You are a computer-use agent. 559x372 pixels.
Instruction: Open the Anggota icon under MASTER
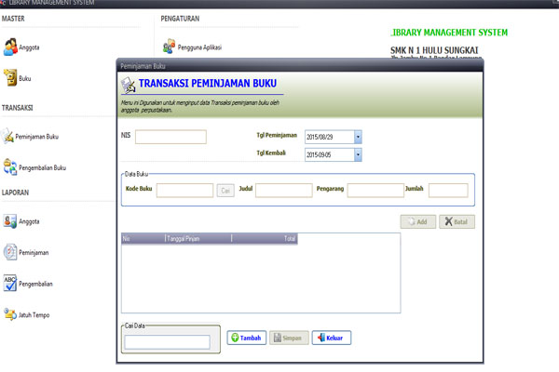click(x=10, y=47)
